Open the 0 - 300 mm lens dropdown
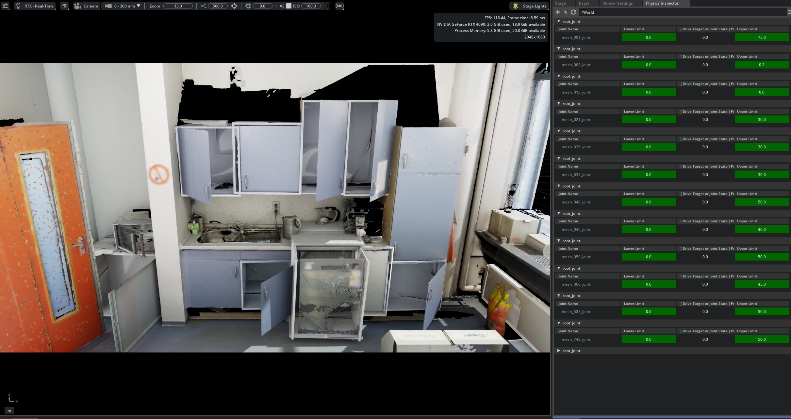This screenshot has height=419, width=791. [123, 6]
